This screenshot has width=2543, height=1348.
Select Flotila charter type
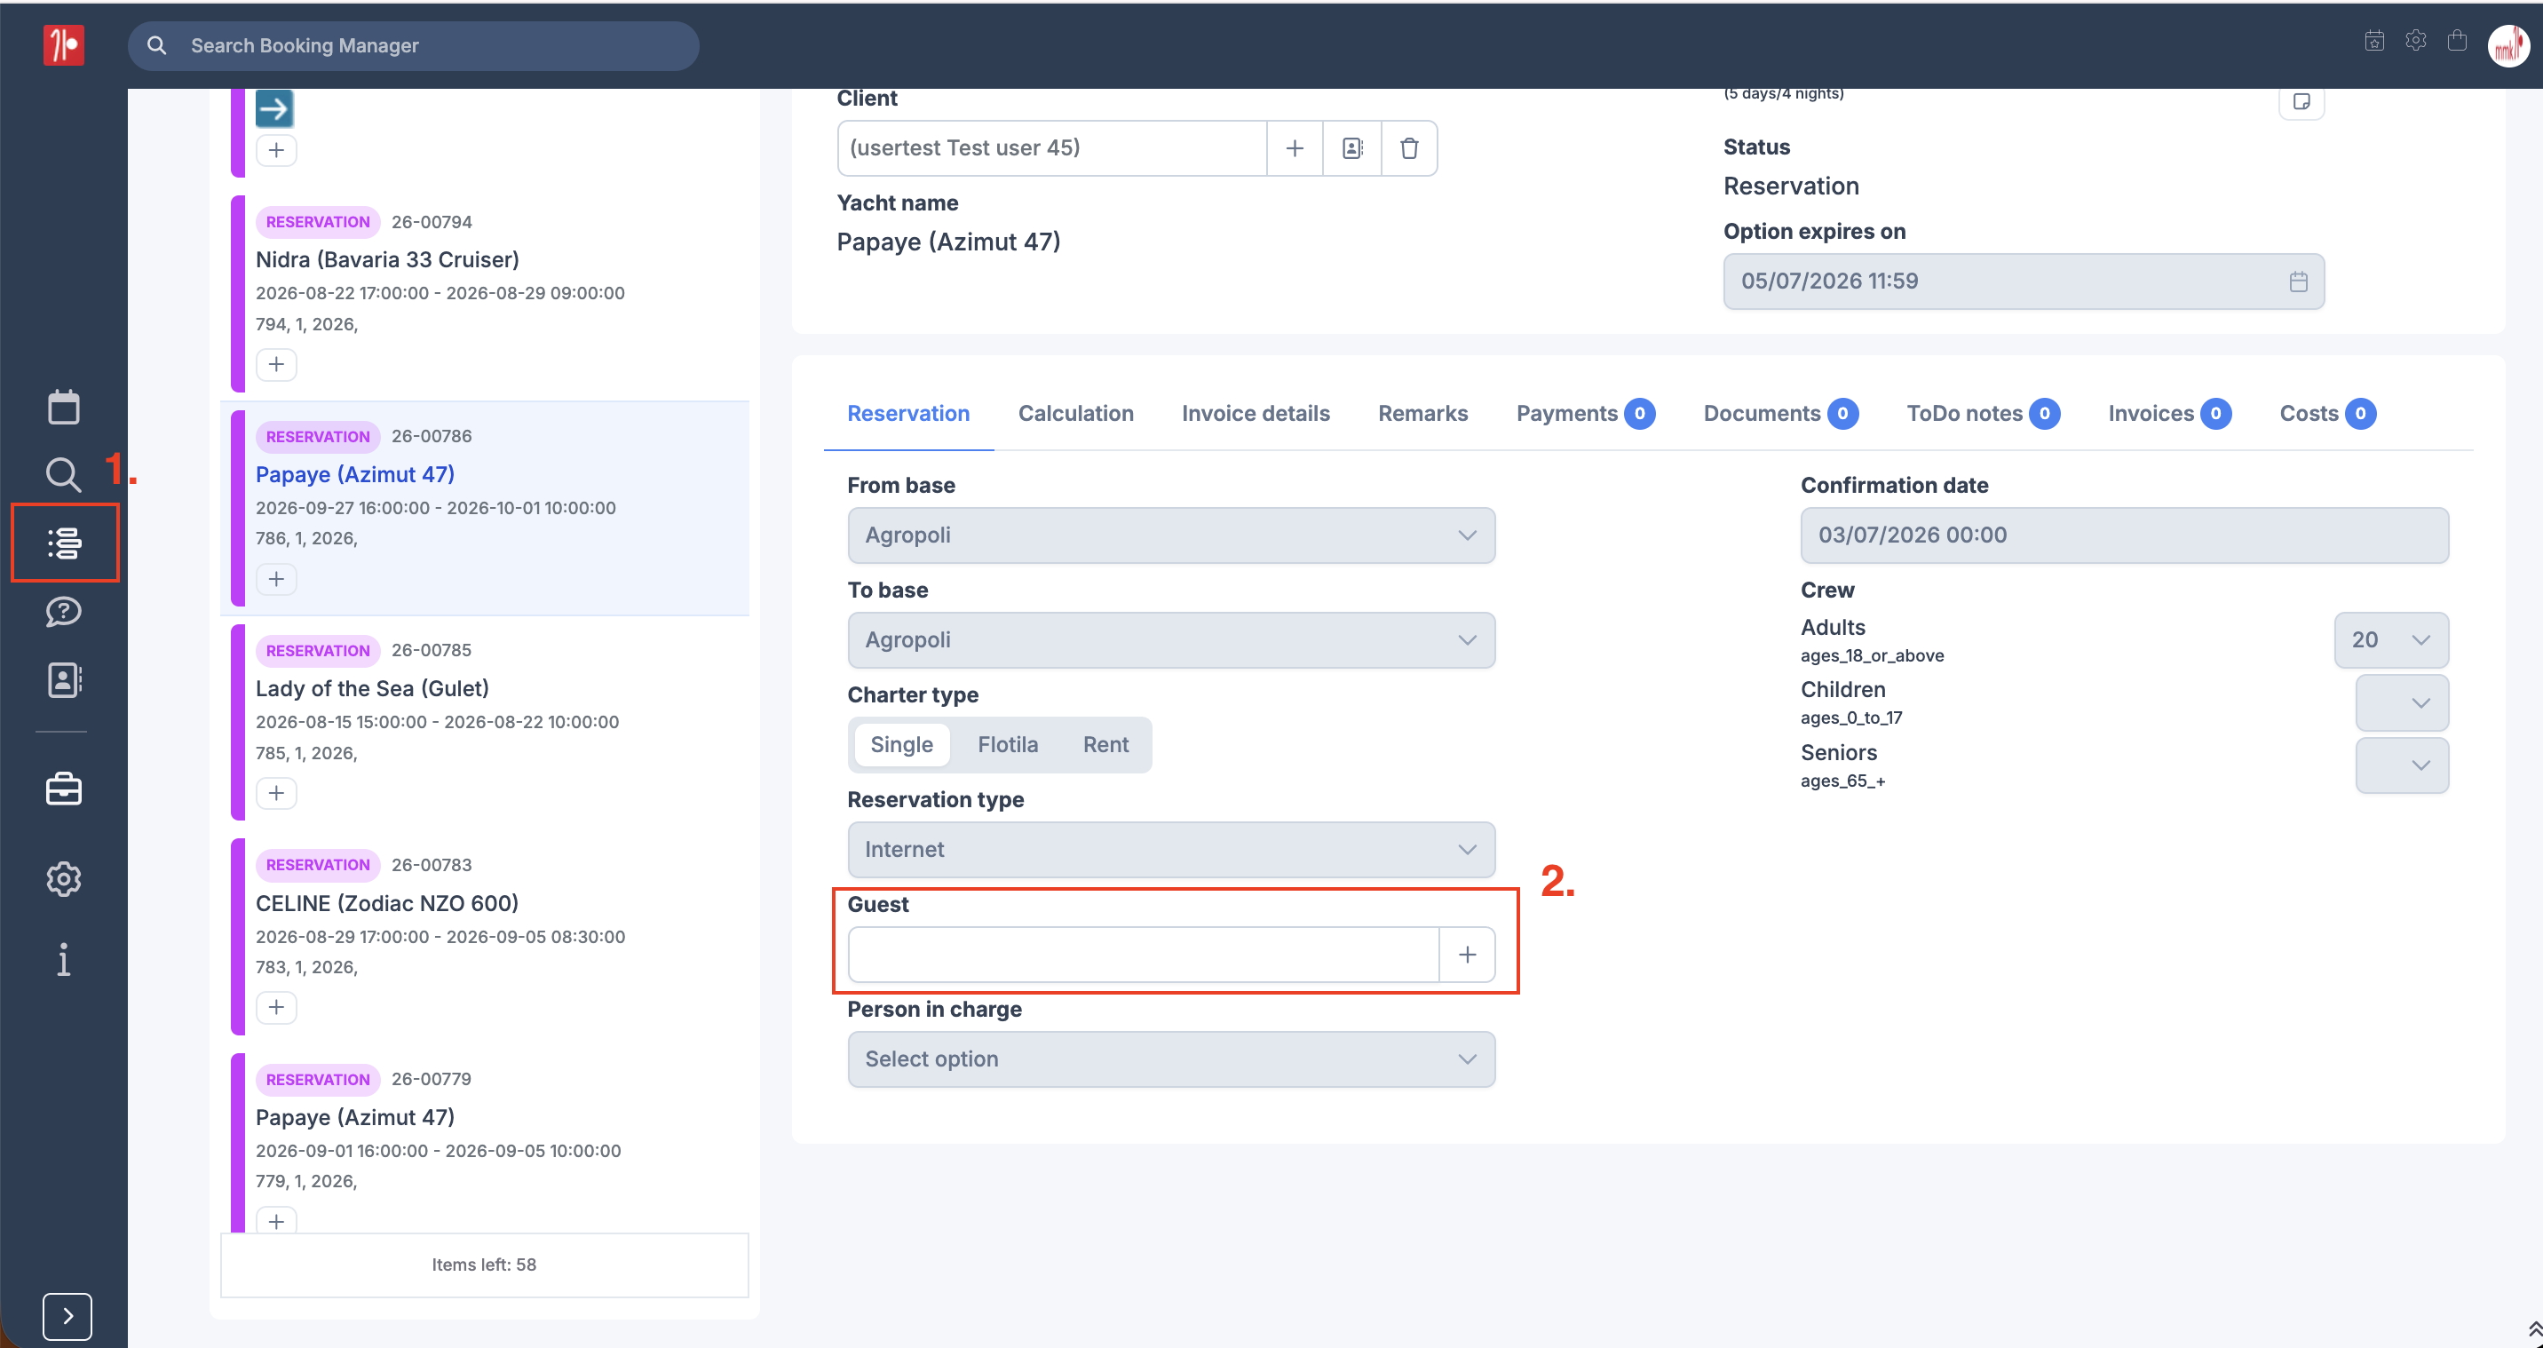[x=1008, y=745]
